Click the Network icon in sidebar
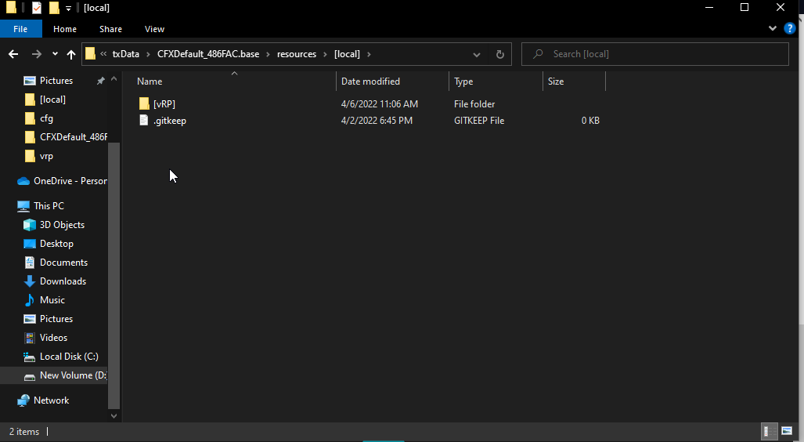The image size is (804, 442). click(x=23, y=400)
